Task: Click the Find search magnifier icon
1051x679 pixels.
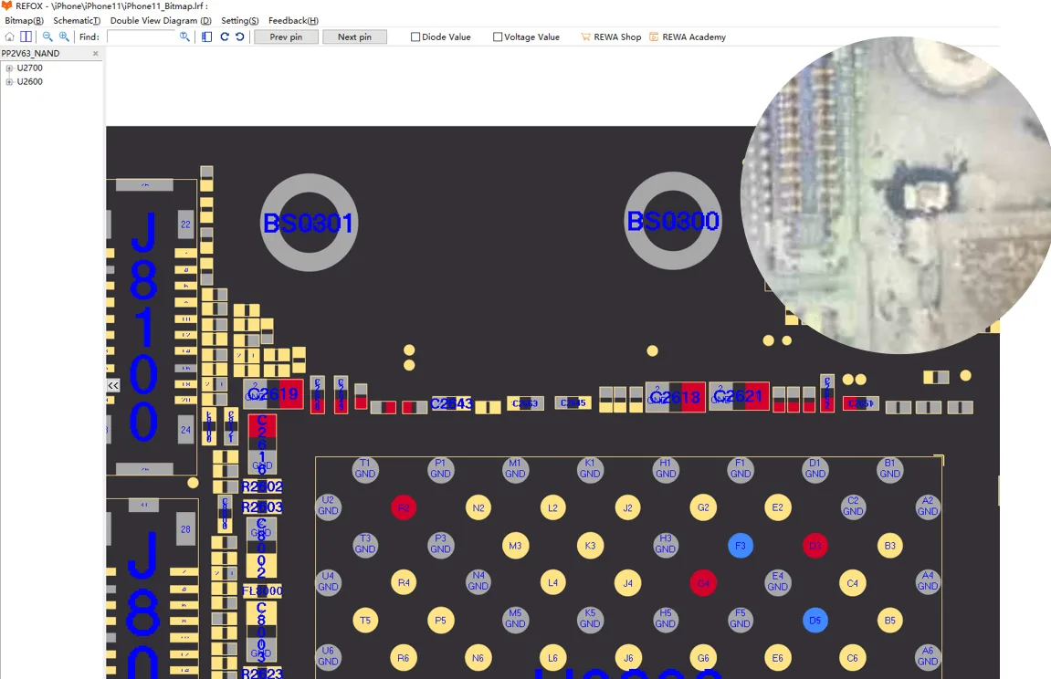Action: click(184, 37)
